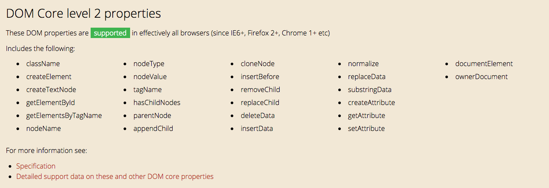Select setAttribute list item
This screenshot has height=188, width=549.
click(x=366, y=128)
